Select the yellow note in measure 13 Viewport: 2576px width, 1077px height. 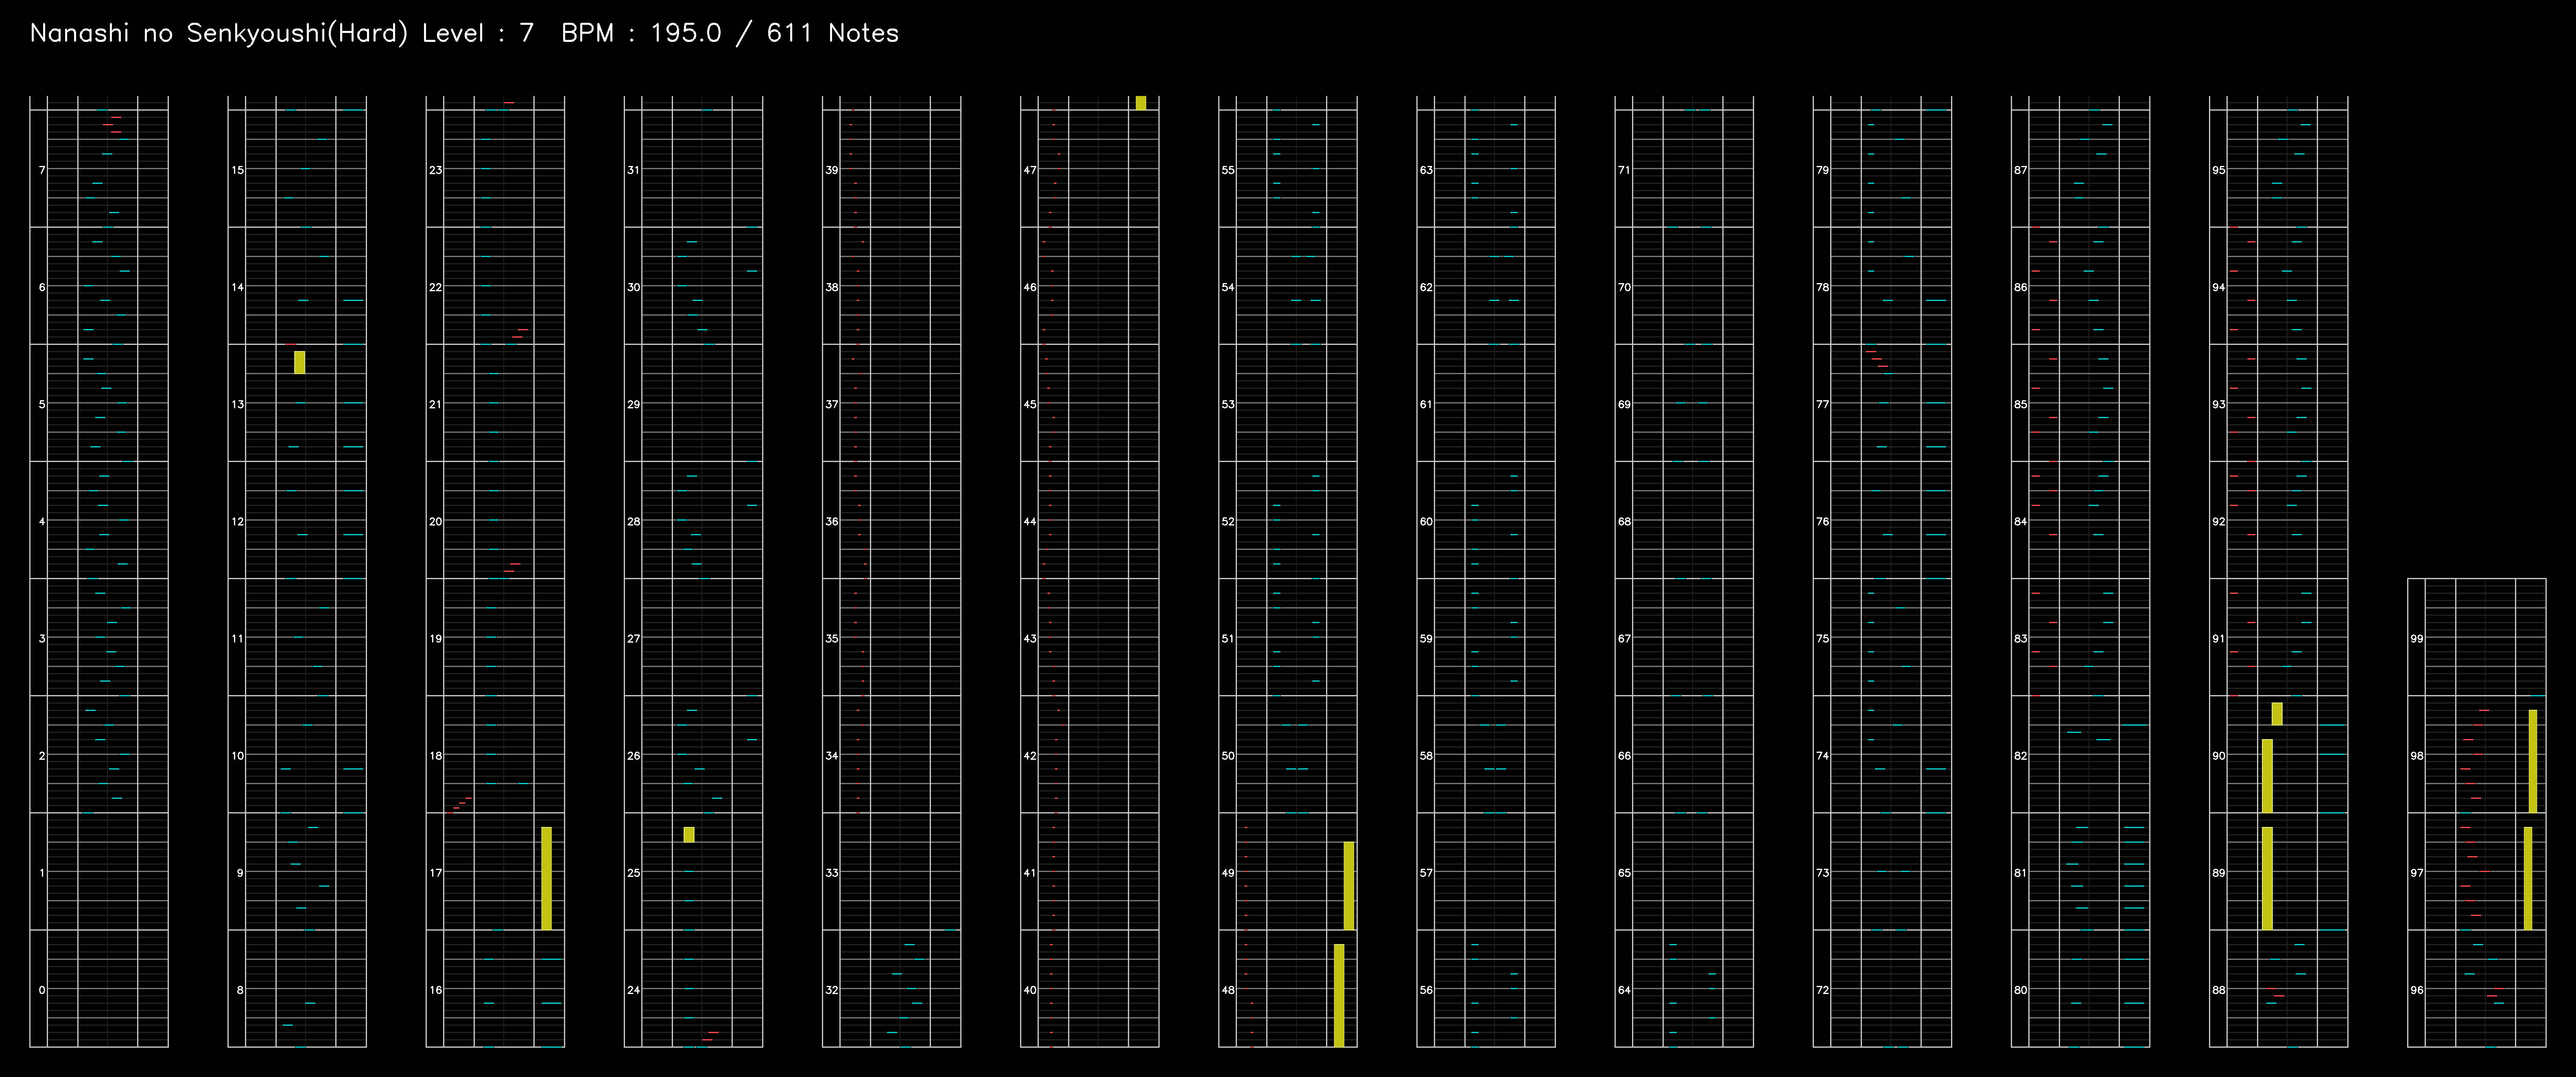tap(299, 362)
